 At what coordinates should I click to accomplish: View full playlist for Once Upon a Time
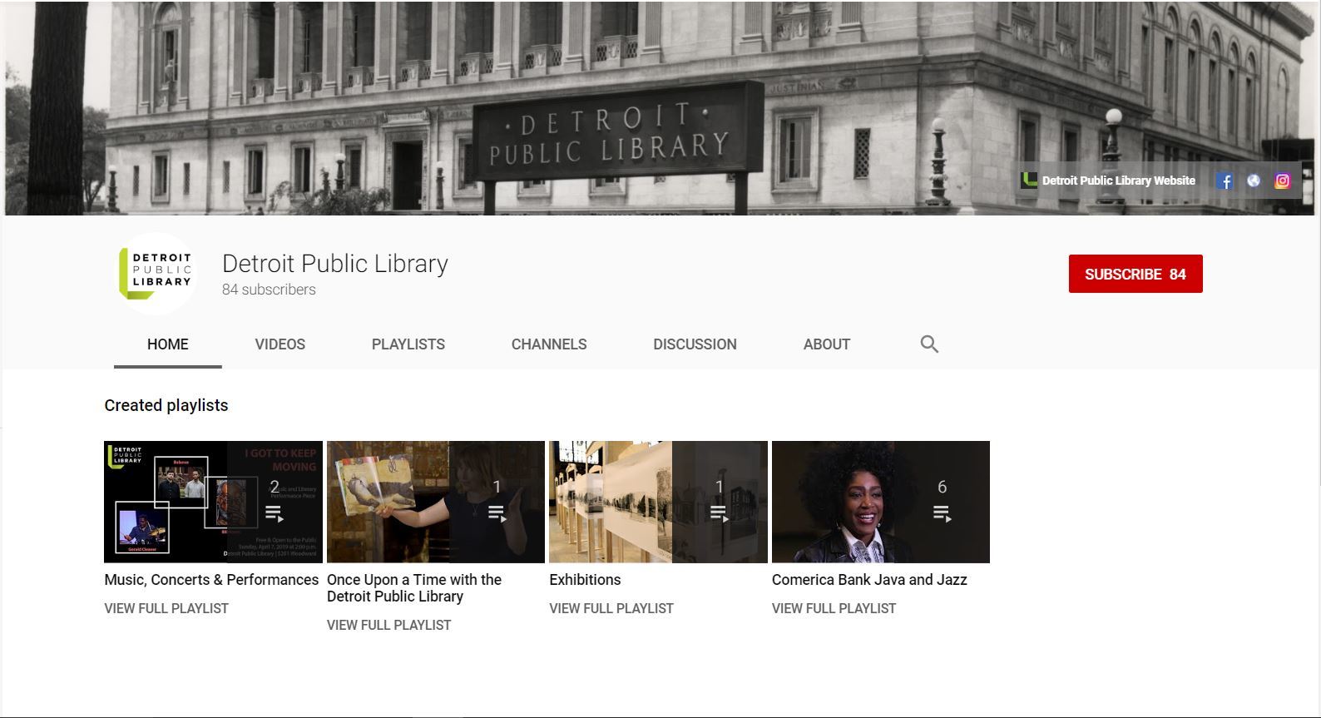(x=388, y=625)
